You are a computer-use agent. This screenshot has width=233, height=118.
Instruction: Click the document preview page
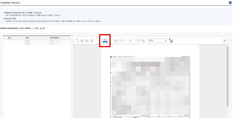click(150, 81)
